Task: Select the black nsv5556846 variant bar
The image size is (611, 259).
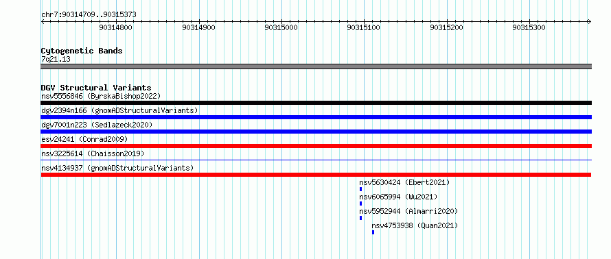Action: tap(316, 103)
